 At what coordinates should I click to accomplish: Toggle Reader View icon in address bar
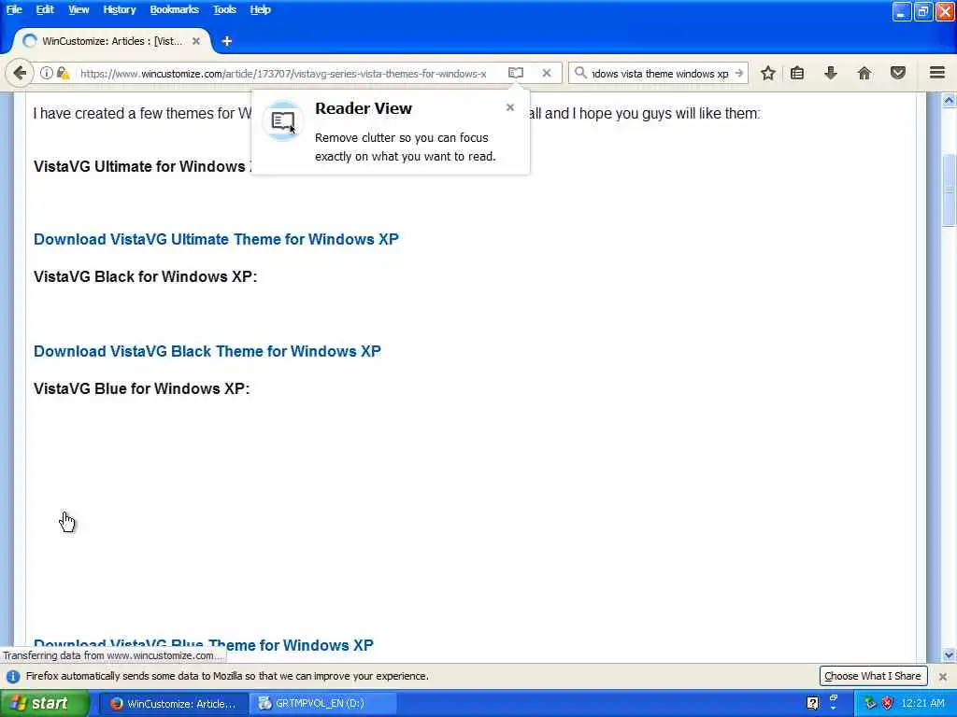click(516, 73)
